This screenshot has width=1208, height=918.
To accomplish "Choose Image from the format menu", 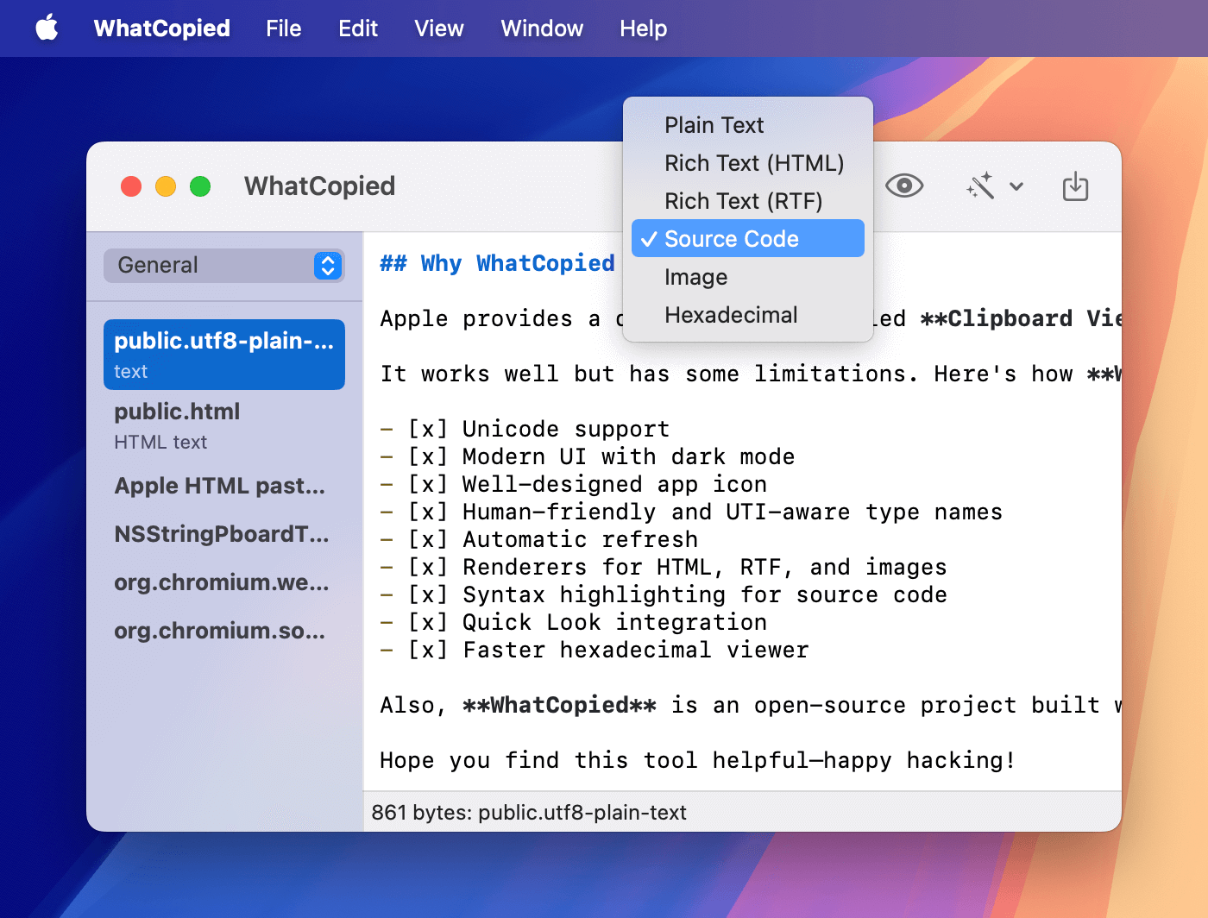I will coord(747,277).
